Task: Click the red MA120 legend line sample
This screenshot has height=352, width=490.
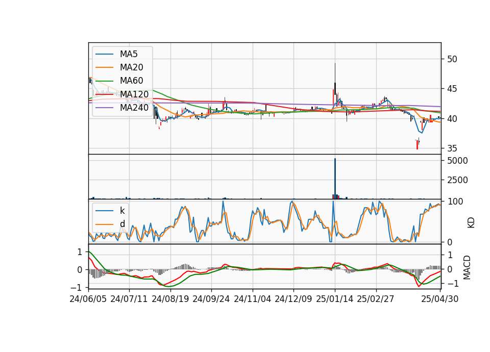Action: click(104, 94)
